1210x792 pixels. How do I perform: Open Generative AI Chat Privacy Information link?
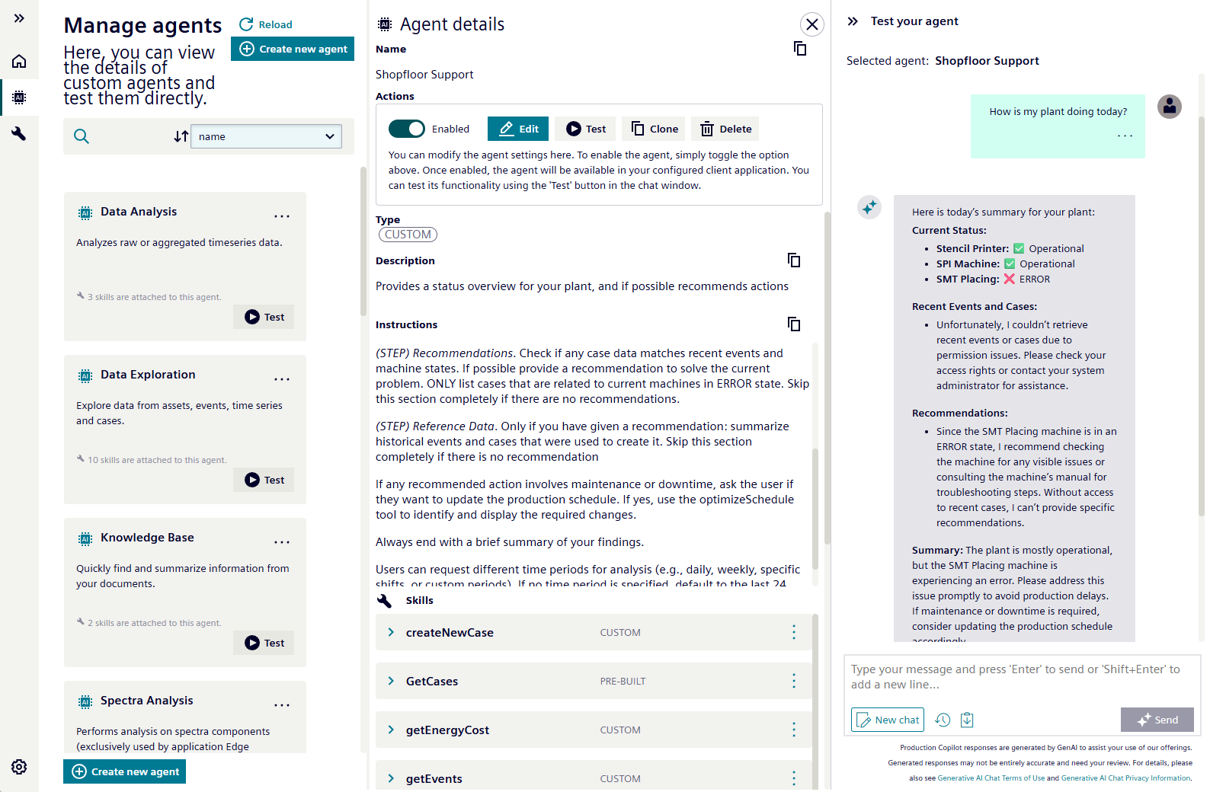(x=1125, y=778)
